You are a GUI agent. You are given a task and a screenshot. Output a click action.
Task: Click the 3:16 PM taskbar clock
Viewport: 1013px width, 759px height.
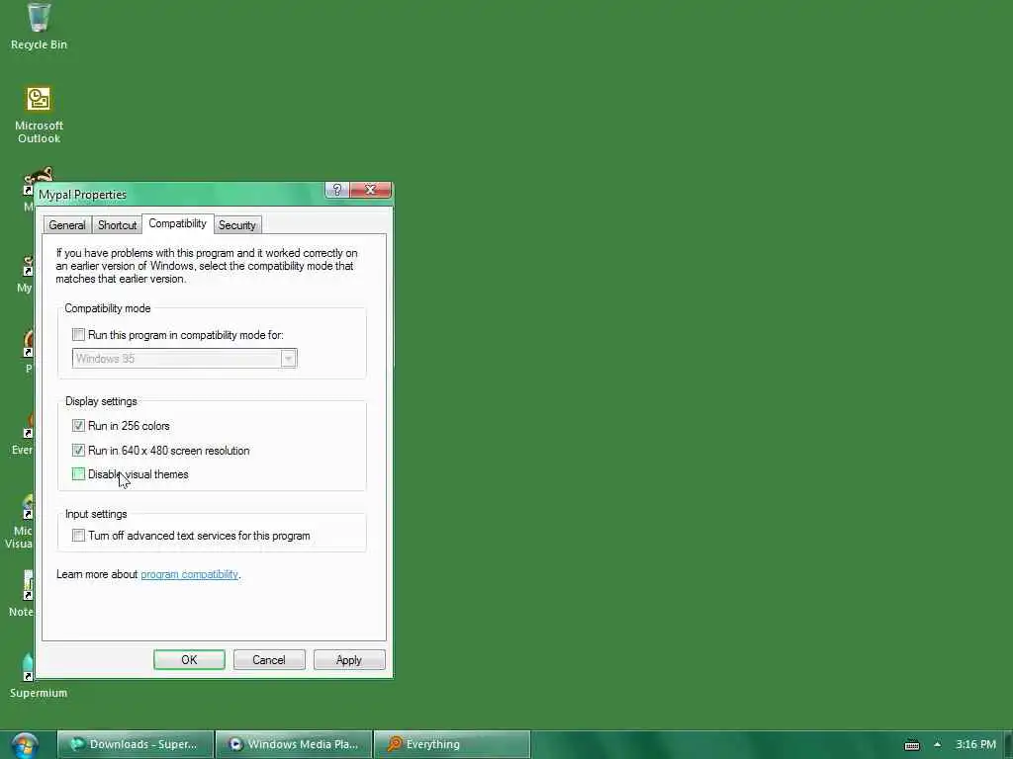tap(975, 744)
